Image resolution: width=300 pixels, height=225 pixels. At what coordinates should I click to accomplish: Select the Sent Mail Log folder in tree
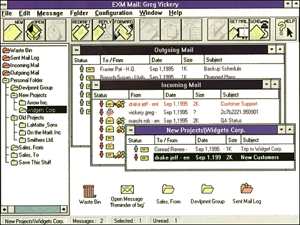point(21,58)
